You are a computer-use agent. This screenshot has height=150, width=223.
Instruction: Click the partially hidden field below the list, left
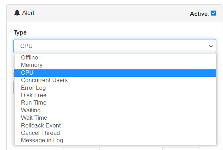pos(81,148)
